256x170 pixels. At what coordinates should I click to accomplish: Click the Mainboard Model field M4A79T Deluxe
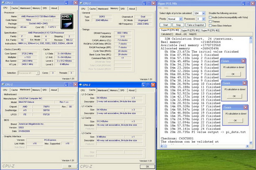click(36, 102)
